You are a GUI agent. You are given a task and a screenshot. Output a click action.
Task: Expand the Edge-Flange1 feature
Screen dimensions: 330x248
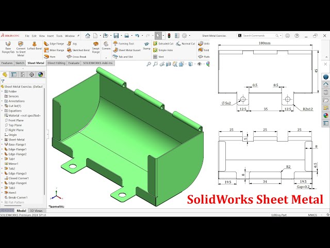[2, 149]
